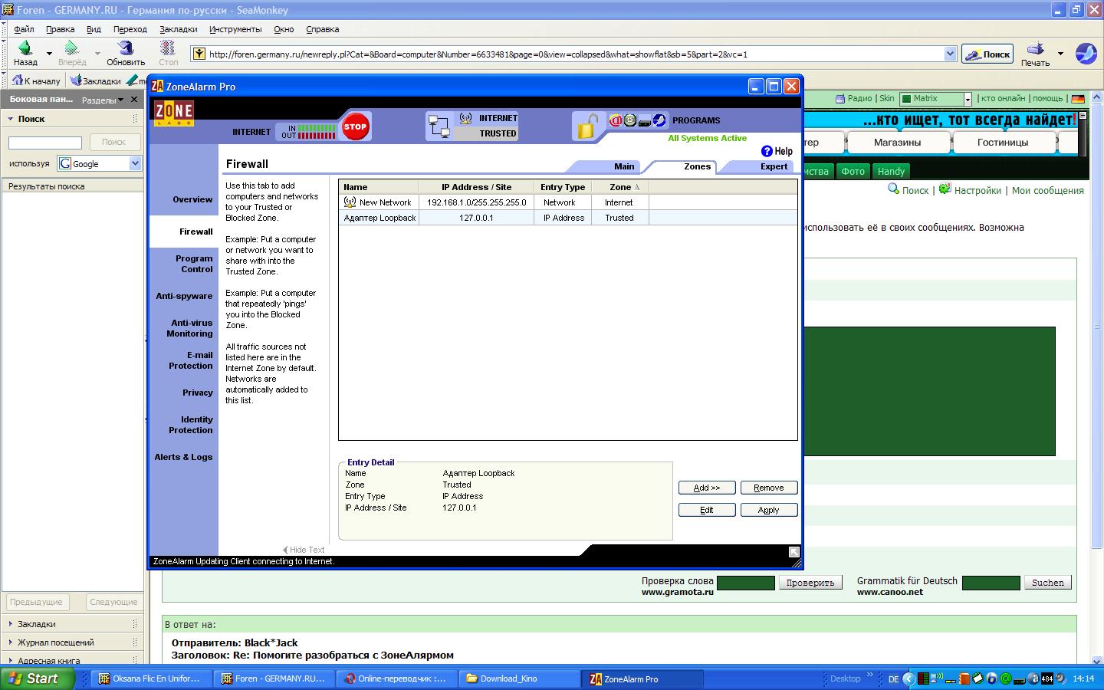Viewport: 1104px width, 690px height.
Task: Click the sidebar search text field
Action: click(x=45, y=143)
